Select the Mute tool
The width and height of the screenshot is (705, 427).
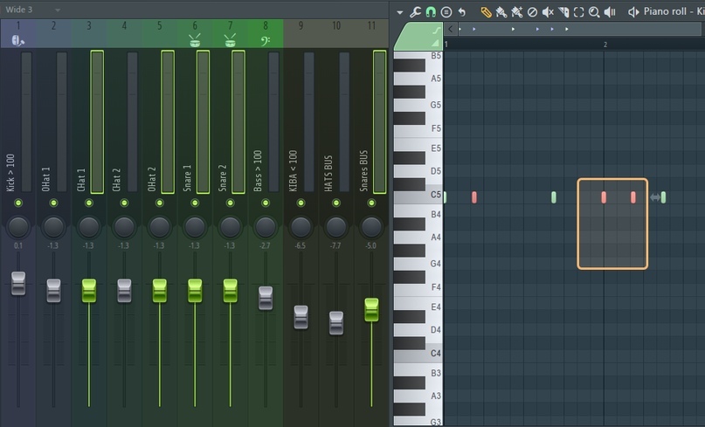(548, 12)
